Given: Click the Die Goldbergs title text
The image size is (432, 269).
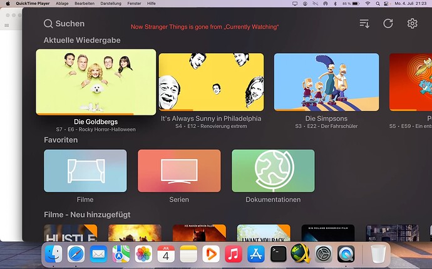Looking at the screenshot, I should click(x=96, y=122).
